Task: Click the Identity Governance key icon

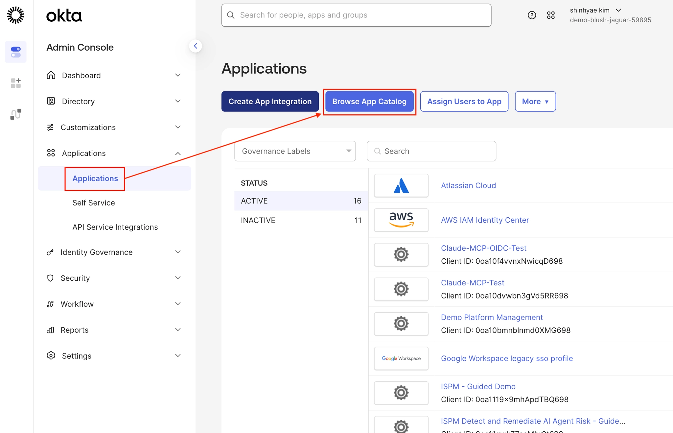Action: 50,252
